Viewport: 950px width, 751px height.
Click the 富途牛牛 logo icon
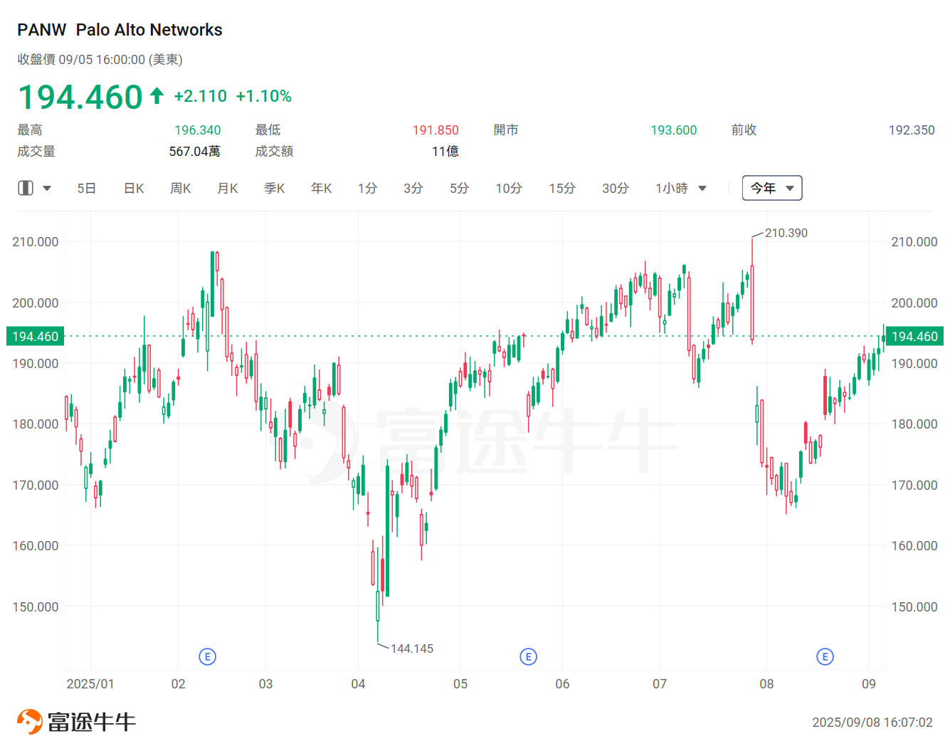click(30, 722)
